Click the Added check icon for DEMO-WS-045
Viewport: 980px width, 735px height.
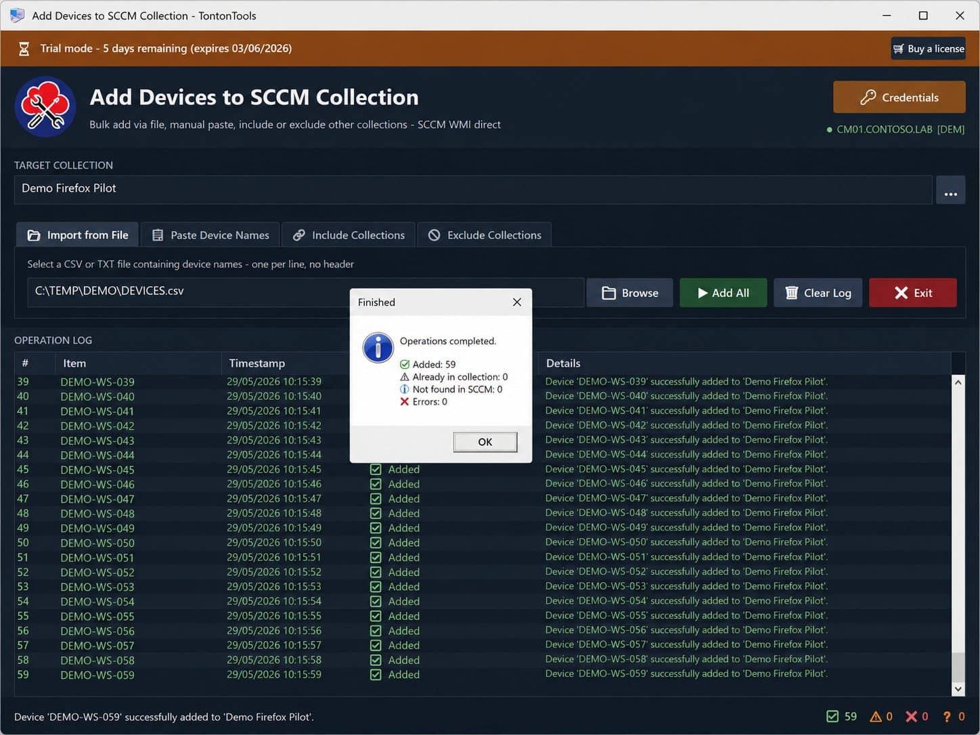[x=376, y=470]
